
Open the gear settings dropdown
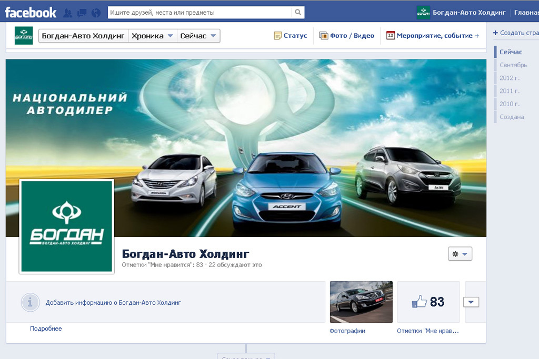pos(460,254)
